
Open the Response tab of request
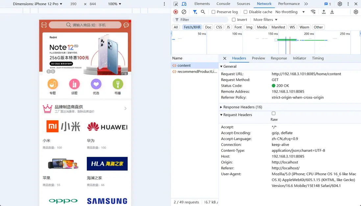[279, 58]
